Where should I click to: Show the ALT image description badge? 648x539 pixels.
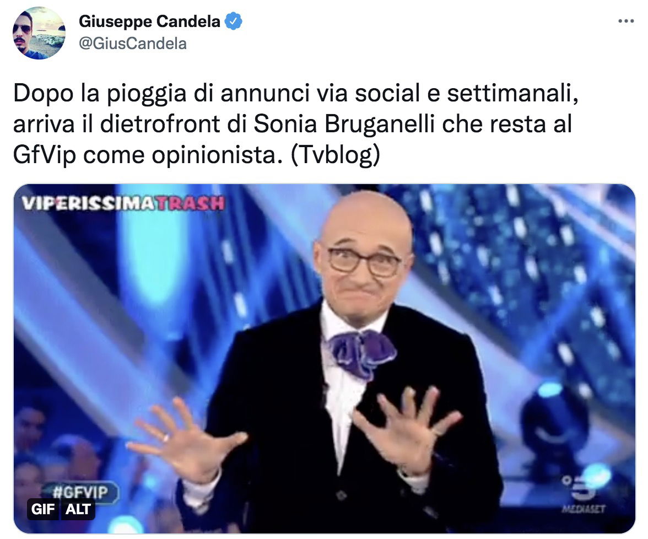(78, 509)
